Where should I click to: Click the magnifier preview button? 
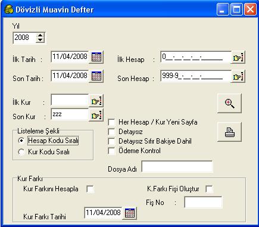pyautogui.click(x=229, y=103)
